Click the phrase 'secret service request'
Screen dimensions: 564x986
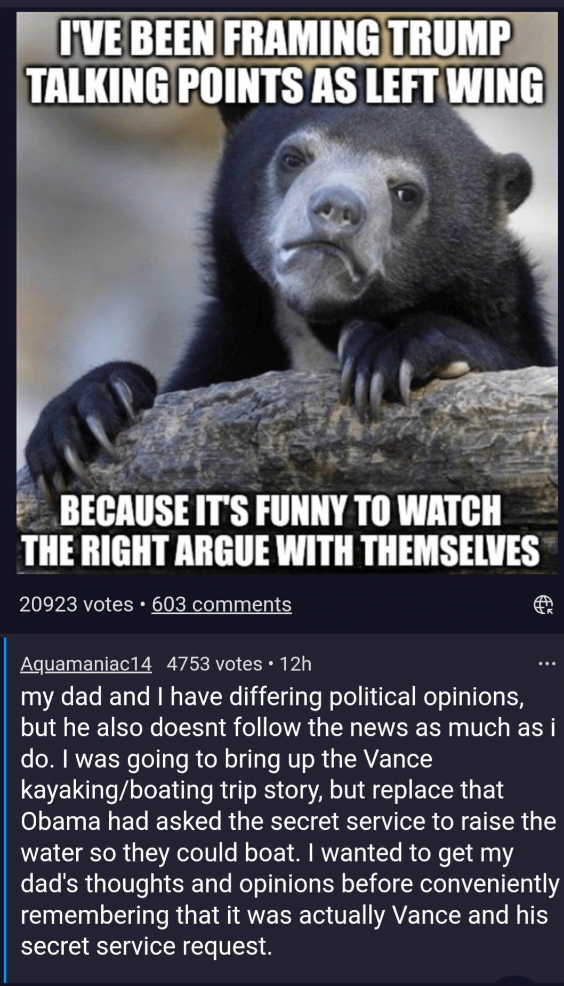point(146,946)
